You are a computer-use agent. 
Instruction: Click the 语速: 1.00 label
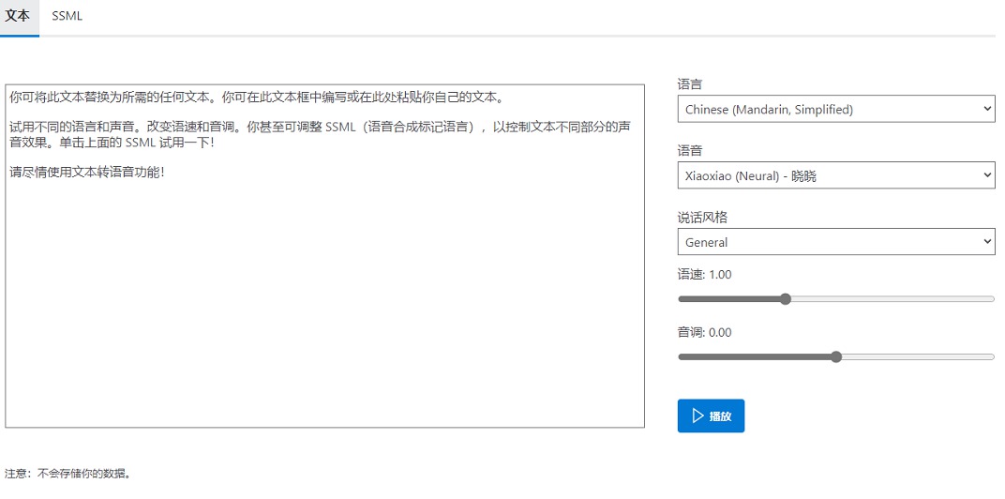(x=705, y=275)
